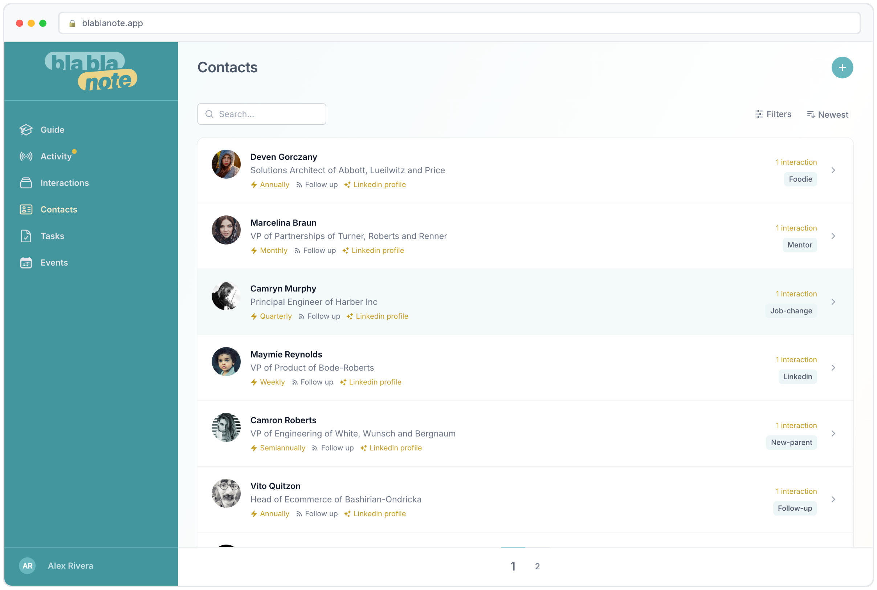Click the Follow up link for Marcelina Braun
Viewport: 877px width, 590px height.
[319, 250]
